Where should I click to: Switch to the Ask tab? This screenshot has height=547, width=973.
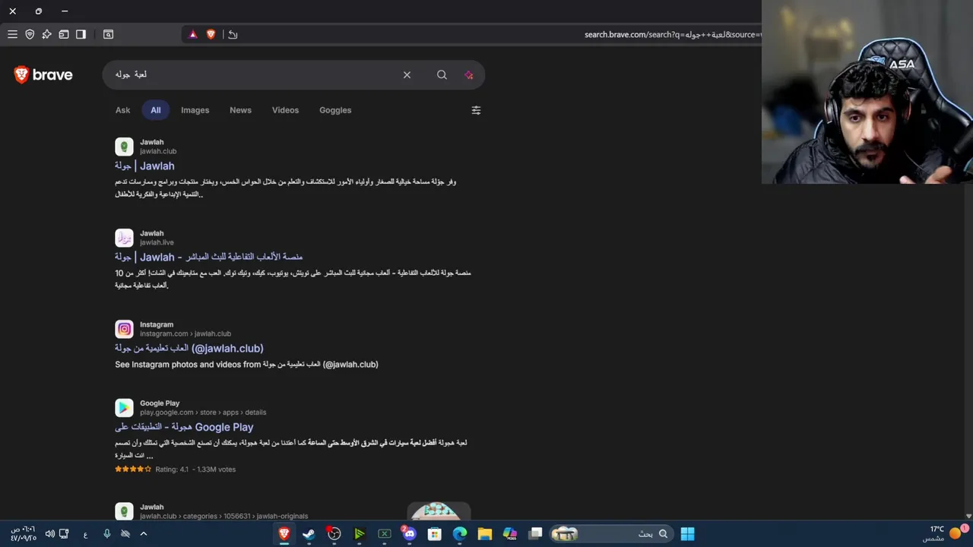coord(122,110)
